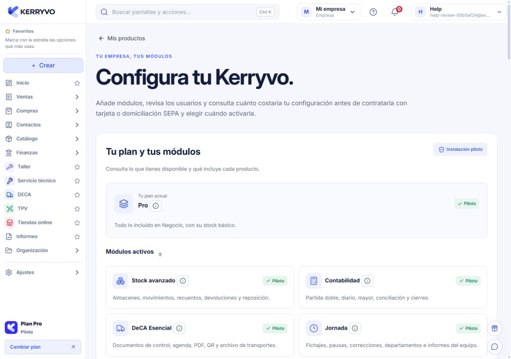This screenshot has height=359, width=511.
Task: Click the Ajustes gear icon
Action: coord(9,273)
